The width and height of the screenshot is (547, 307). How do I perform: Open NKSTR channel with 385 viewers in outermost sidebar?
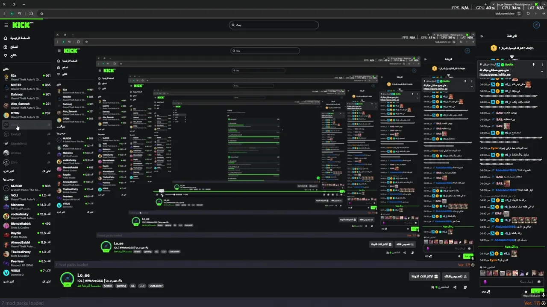tap(27, 87)
